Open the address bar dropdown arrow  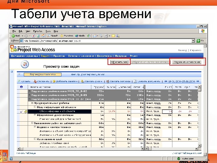[x=193, y=41]
